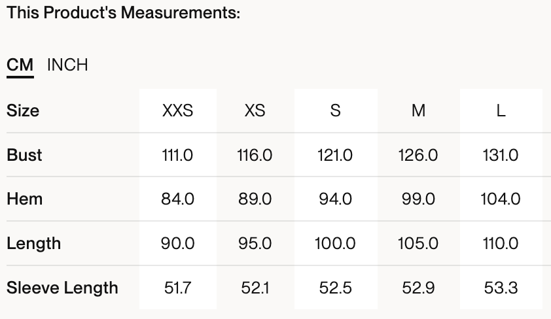This screenshot has height=319, width=551.
Task: Click the XXS size column header
Action: pos(177,110)
